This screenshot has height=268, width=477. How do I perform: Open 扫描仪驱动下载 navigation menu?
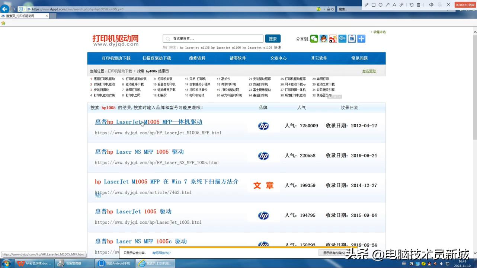157,58
